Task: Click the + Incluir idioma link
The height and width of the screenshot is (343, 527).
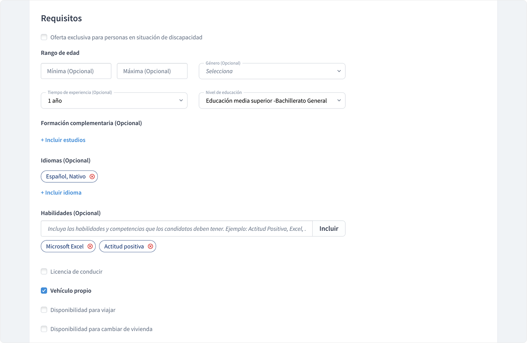Action: coord(61,193)
